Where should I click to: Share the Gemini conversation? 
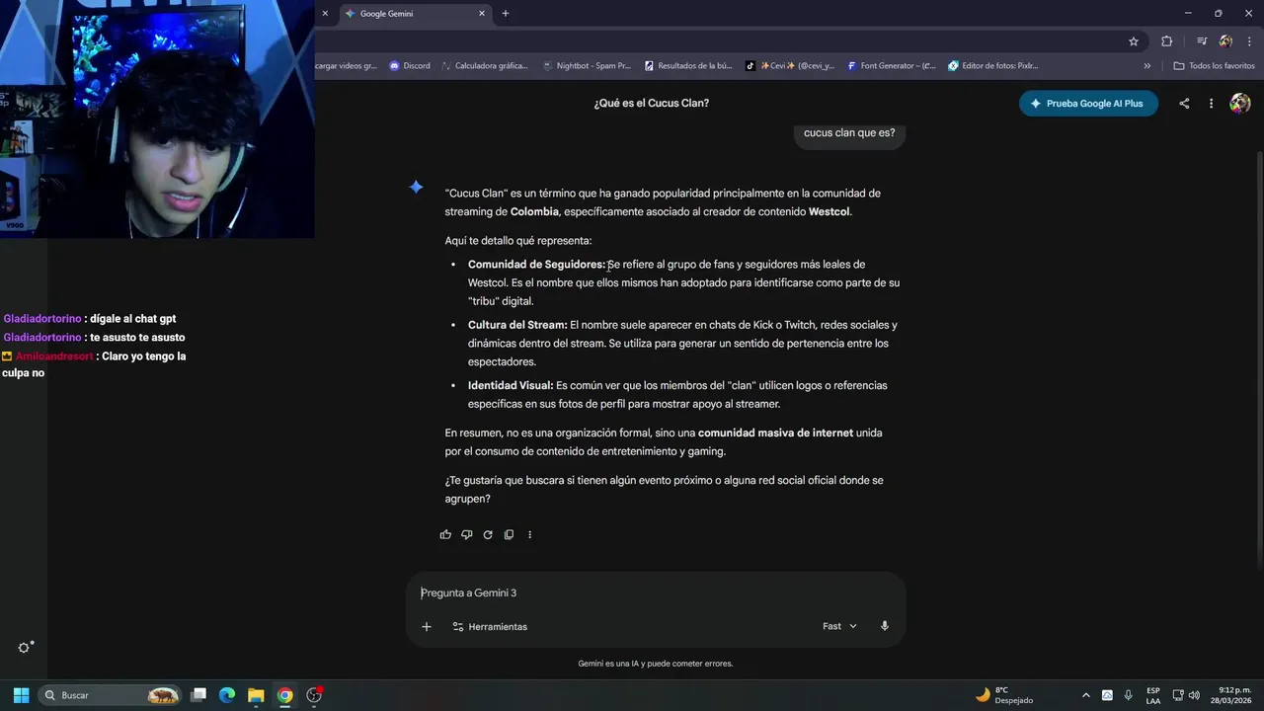[1184, 103]
